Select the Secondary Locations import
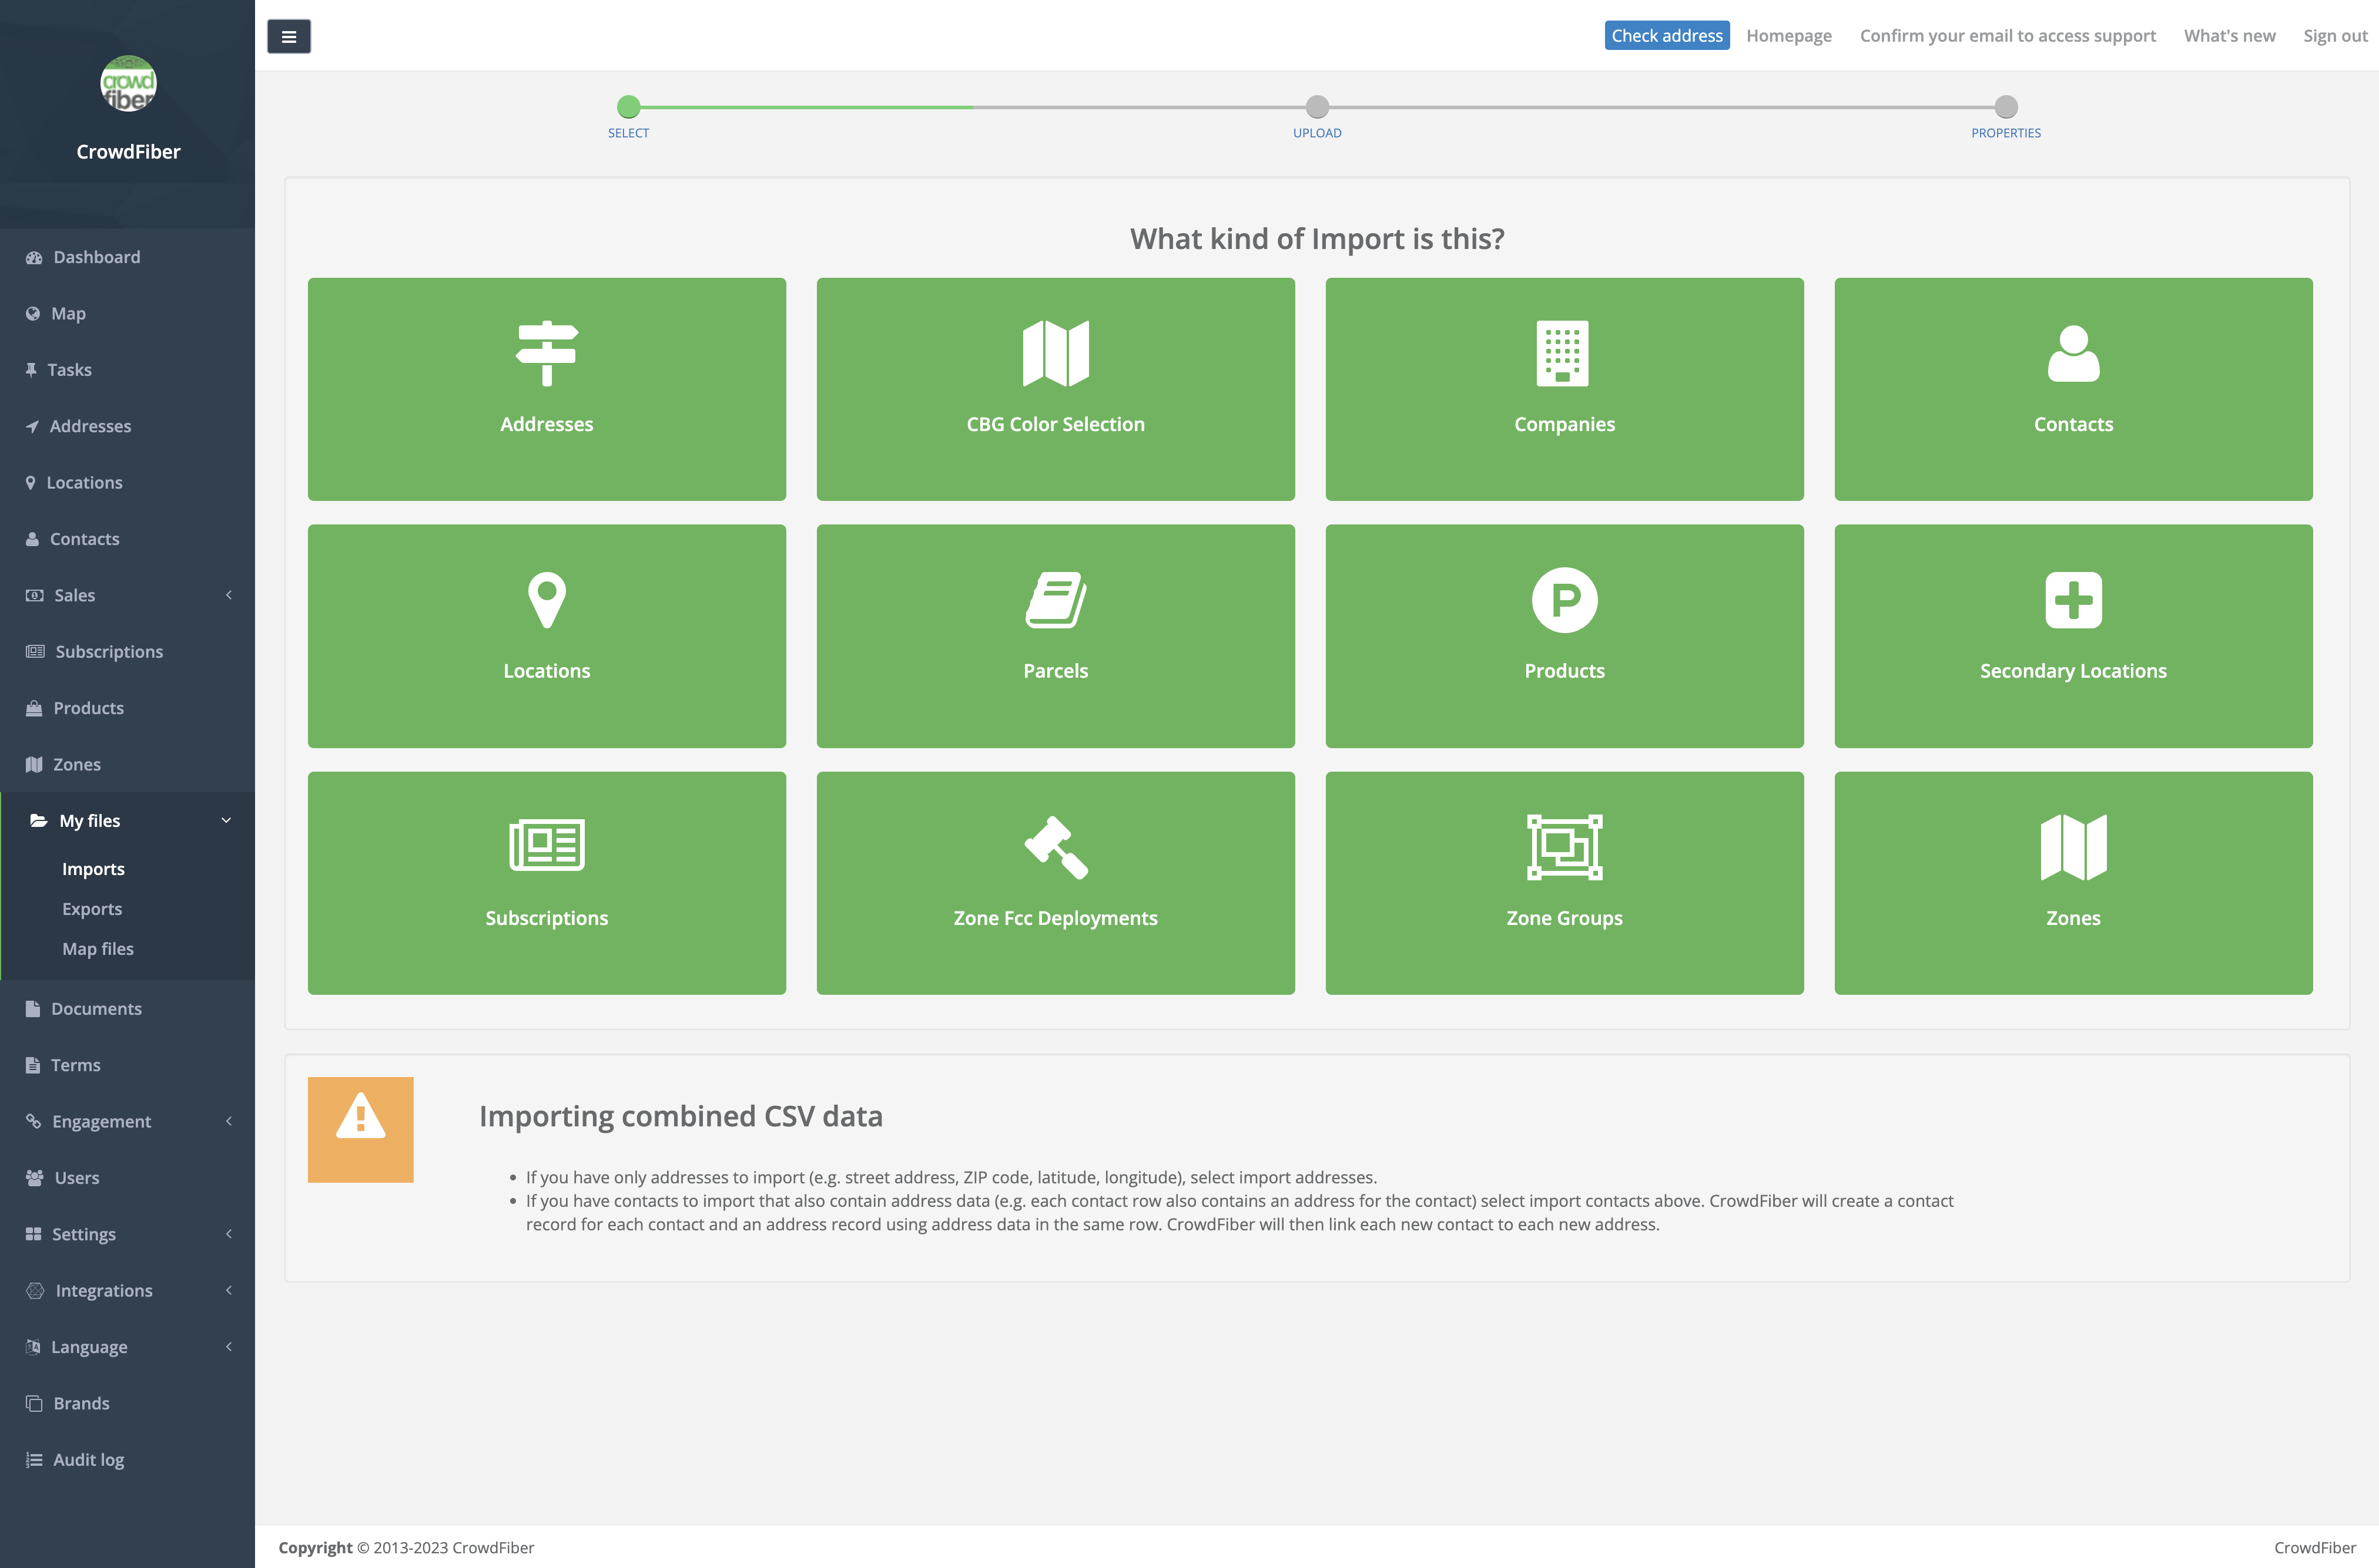Screen dimensions: 2379x1568 [2073, 636]
